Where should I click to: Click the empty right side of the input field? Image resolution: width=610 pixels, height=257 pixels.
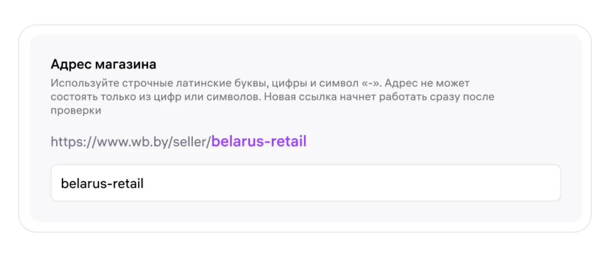click(408, 183)
